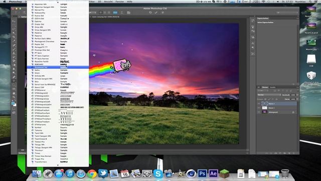Choose OCR A Std font row
Viewport: 321px width, 181px height.
coord(58,19)
